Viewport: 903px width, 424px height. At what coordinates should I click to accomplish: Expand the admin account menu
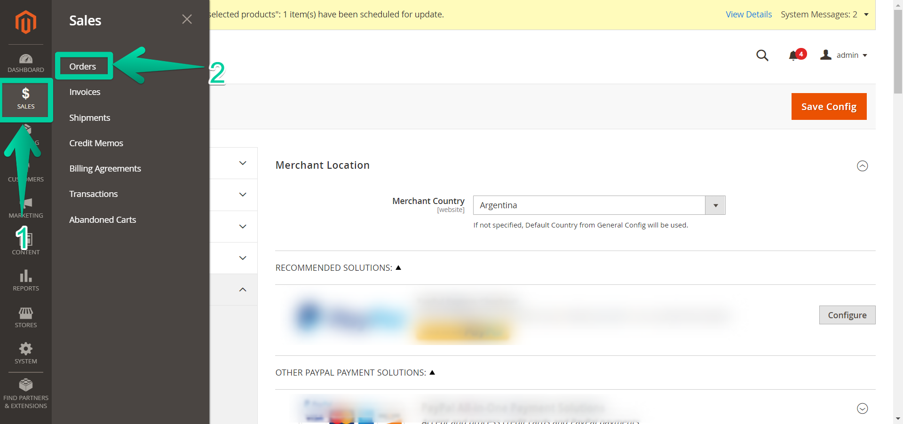pos(844,55)
